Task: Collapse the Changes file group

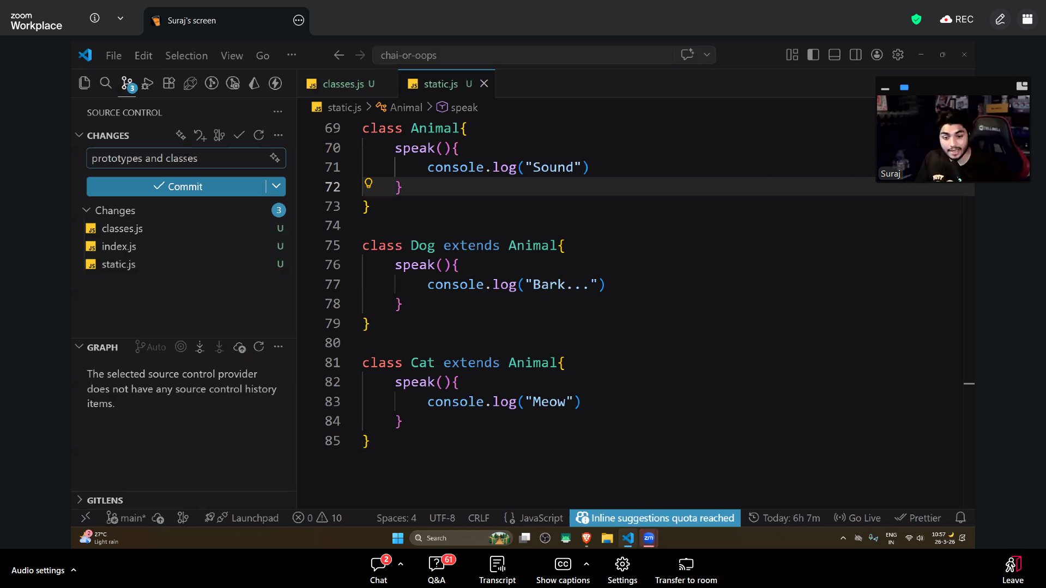Action: click(x=86, y=210)
